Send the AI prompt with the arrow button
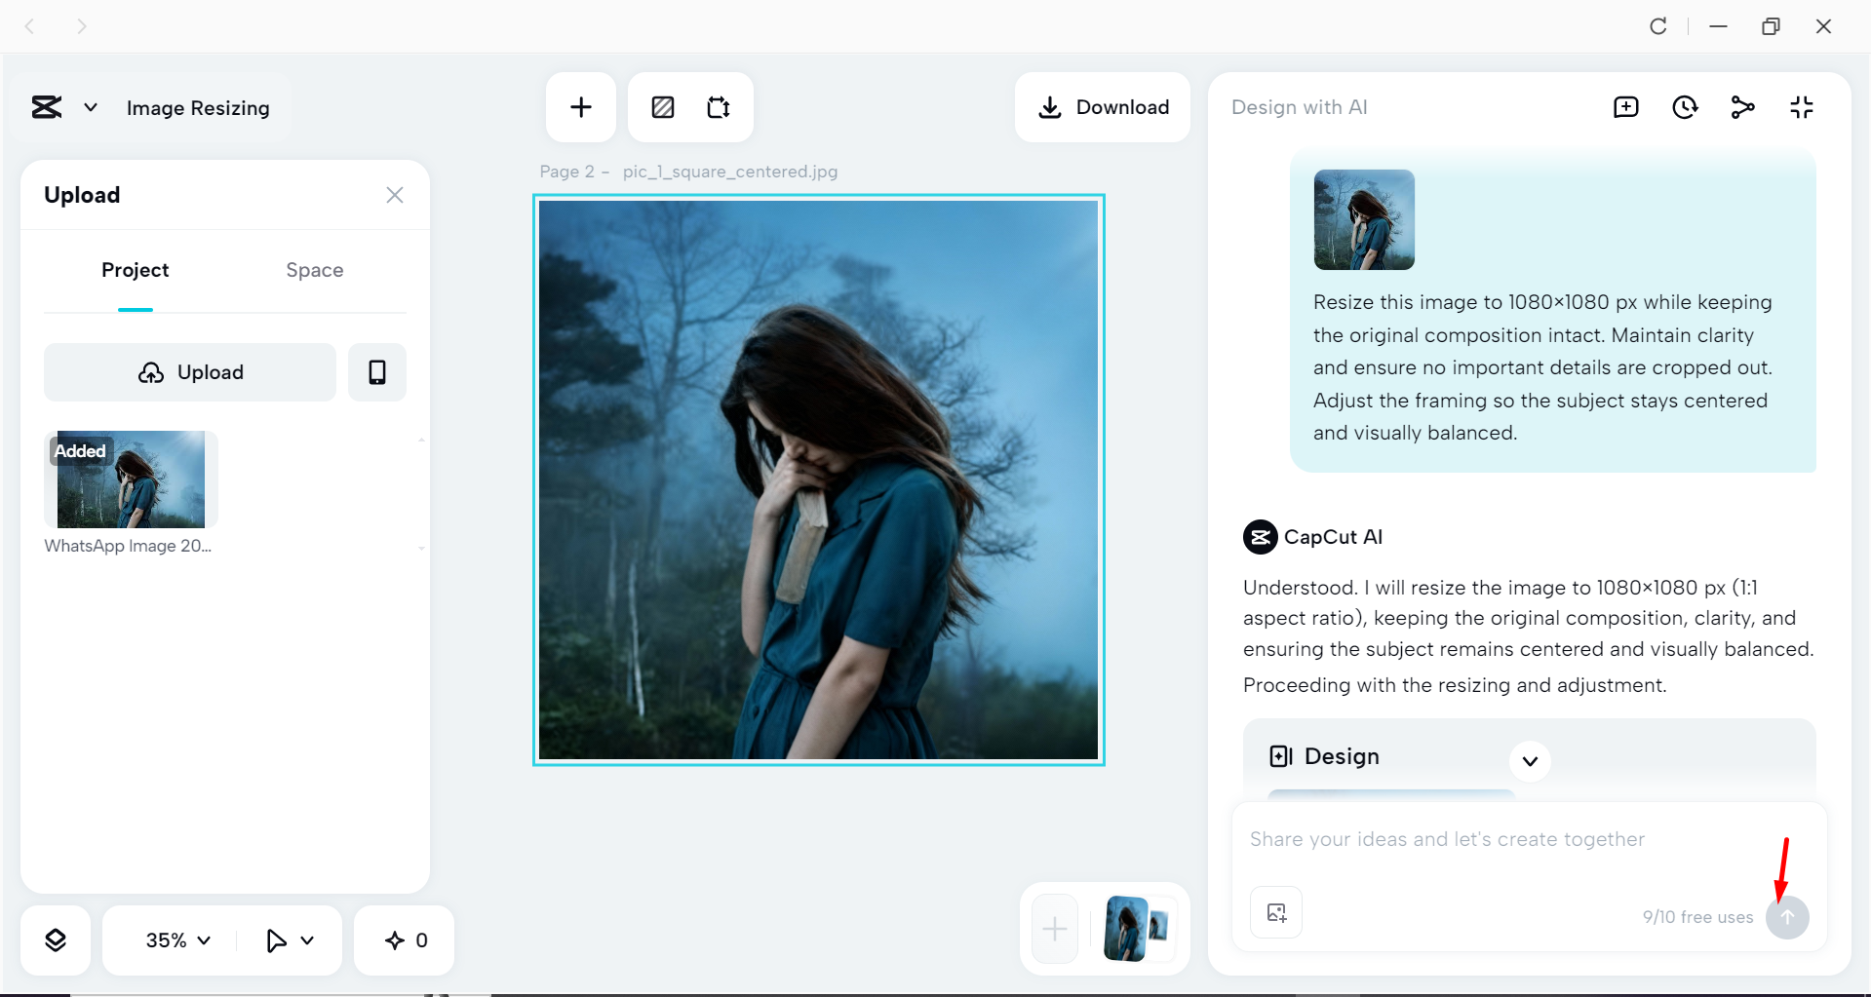The width and height of the screenshot is (1871, 997). 1787,917
